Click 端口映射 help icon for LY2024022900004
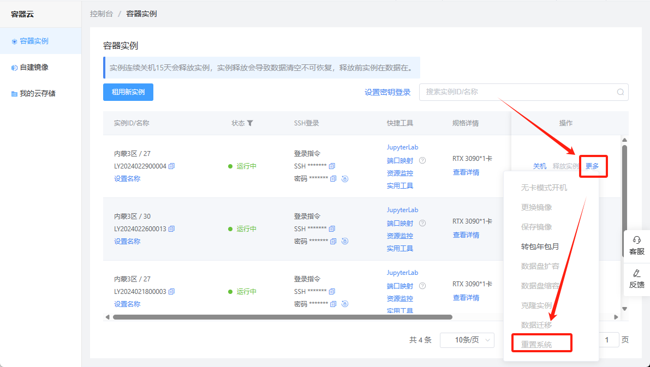The width and height of the screenshot is (650, 367). [422, 160]
